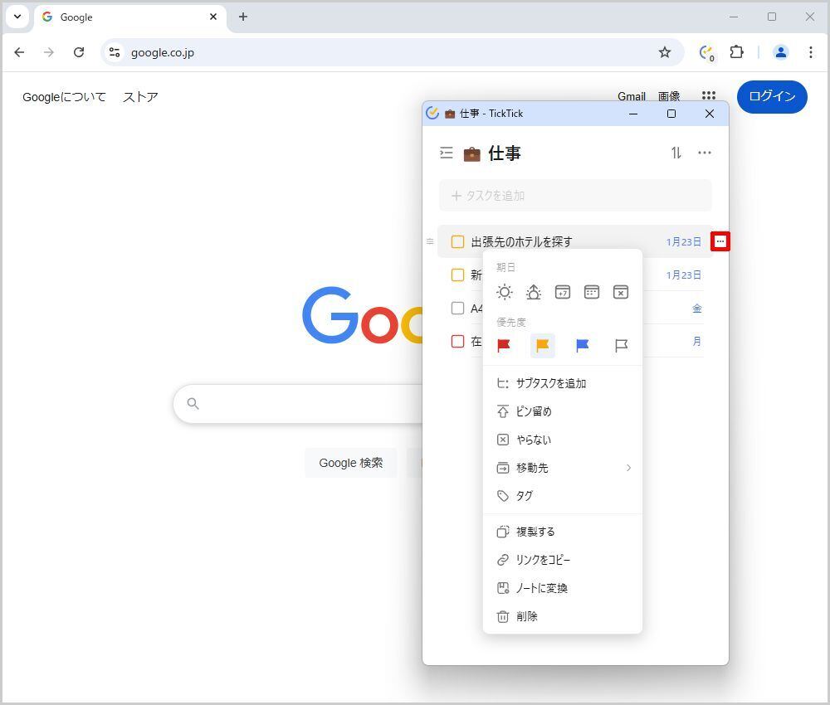Screen dimensions: 830x705
Task: Set medium priority with the yellow flag
Action: [543, 345]
